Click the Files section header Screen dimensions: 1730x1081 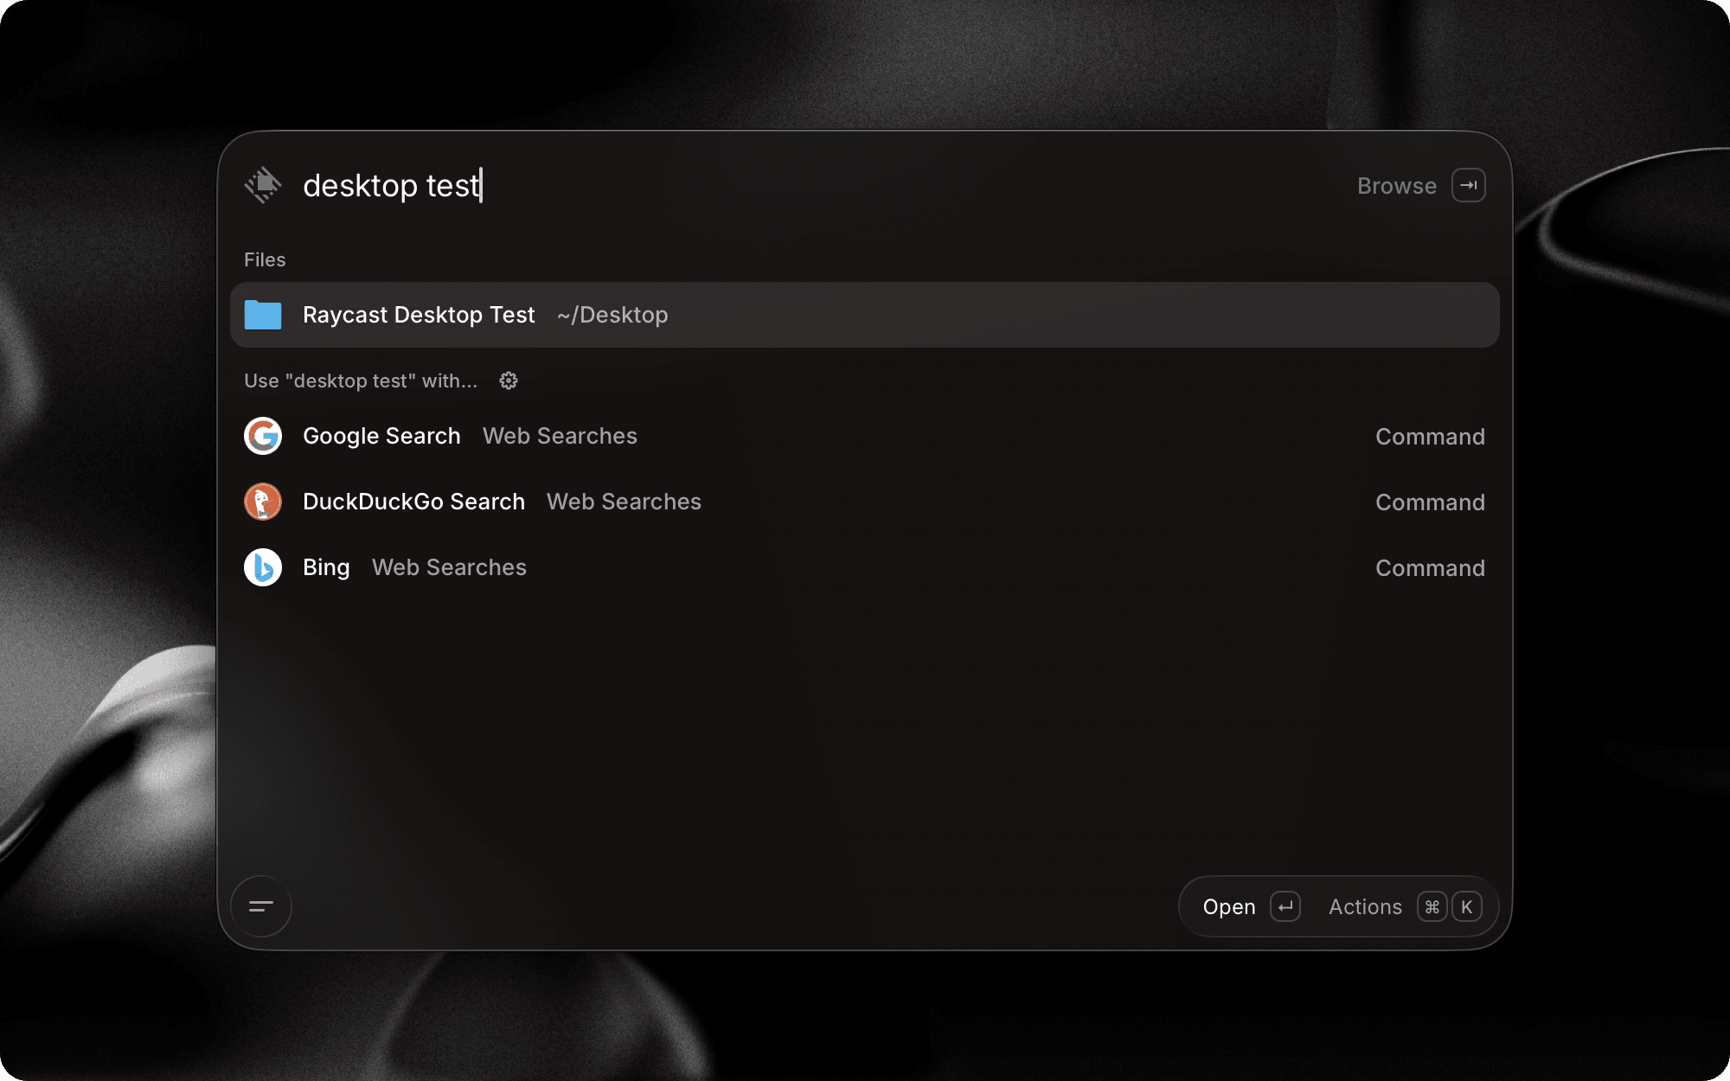click(265, 259)
